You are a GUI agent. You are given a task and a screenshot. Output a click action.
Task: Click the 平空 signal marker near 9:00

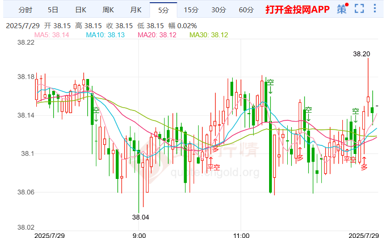213,167
